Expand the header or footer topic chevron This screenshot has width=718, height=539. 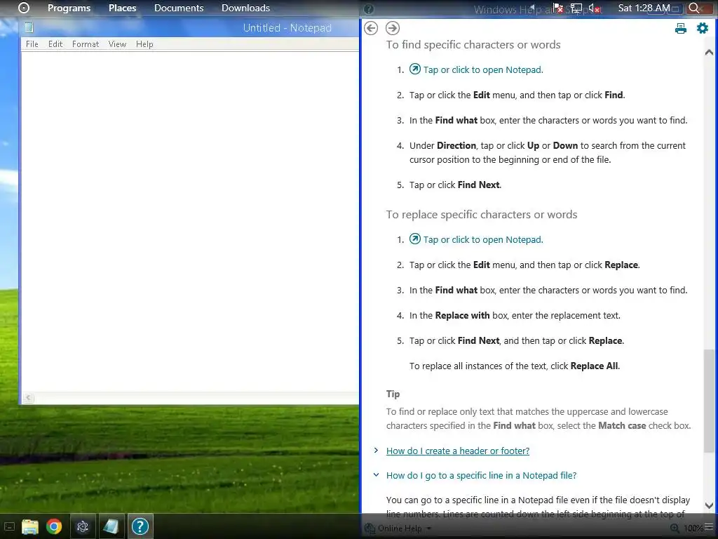376,451
